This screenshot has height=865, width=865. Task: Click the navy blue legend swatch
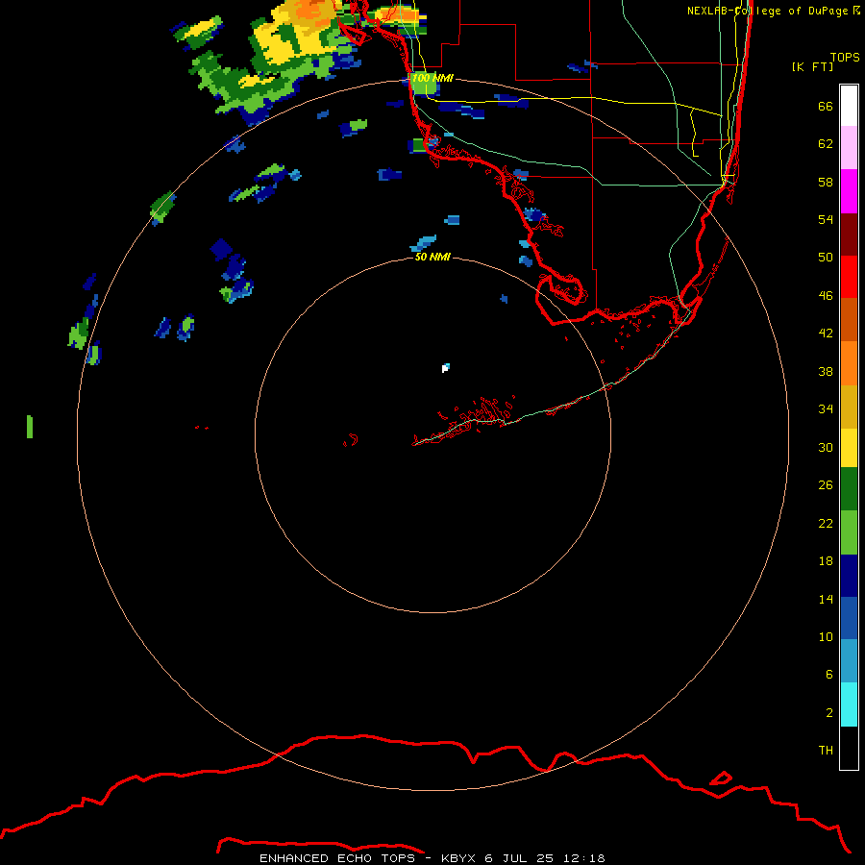click(849, 576)
